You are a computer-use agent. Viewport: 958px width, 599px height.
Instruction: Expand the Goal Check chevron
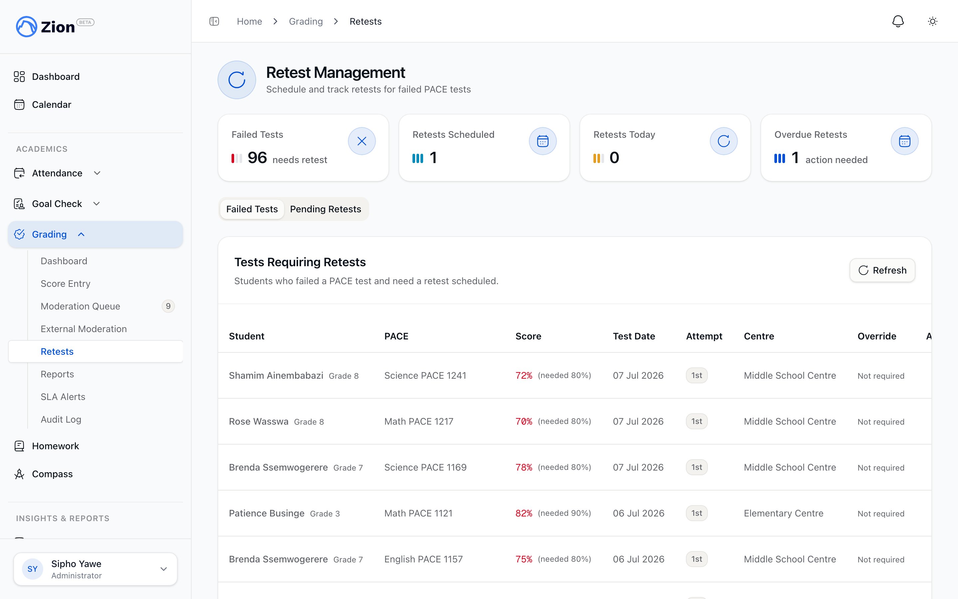click(96, 204)
